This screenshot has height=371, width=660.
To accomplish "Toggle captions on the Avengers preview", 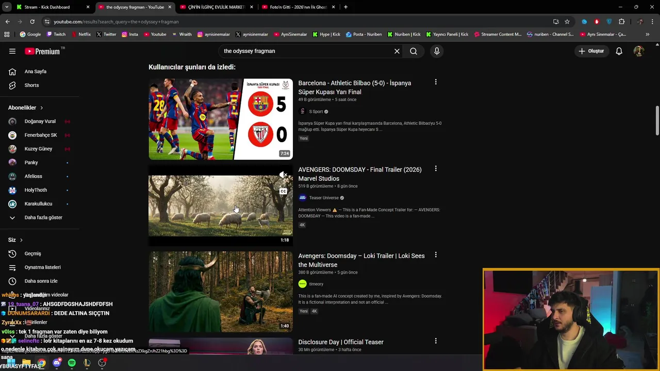I will pyautogui.click(x=283, y=191).
